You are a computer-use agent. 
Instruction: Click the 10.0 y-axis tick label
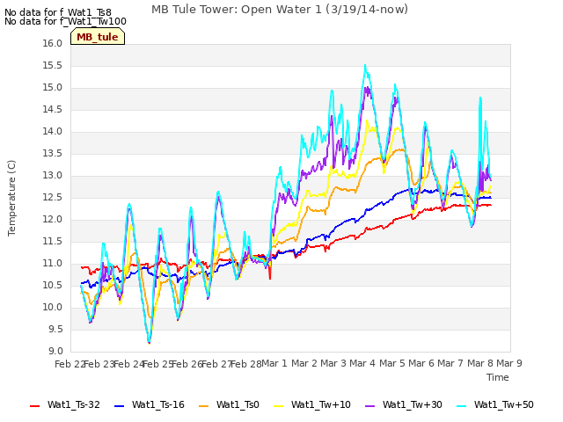(53, 308)
